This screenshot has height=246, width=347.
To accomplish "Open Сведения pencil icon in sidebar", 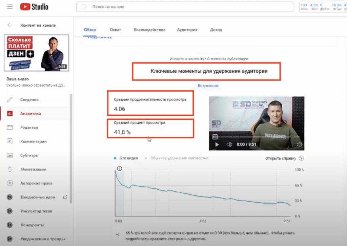I will pos(10,99).
